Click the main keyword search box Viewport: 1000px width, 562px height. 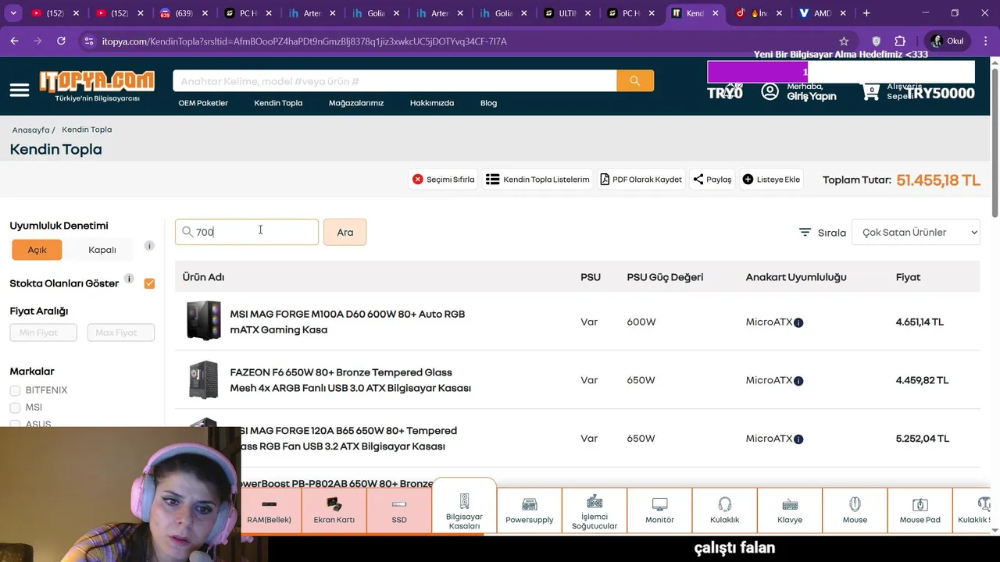(x=395, y=80)
